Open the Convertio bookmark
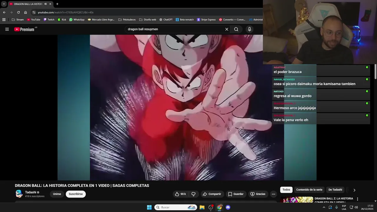This screenshot has width=377, height=212. point(232,20)
